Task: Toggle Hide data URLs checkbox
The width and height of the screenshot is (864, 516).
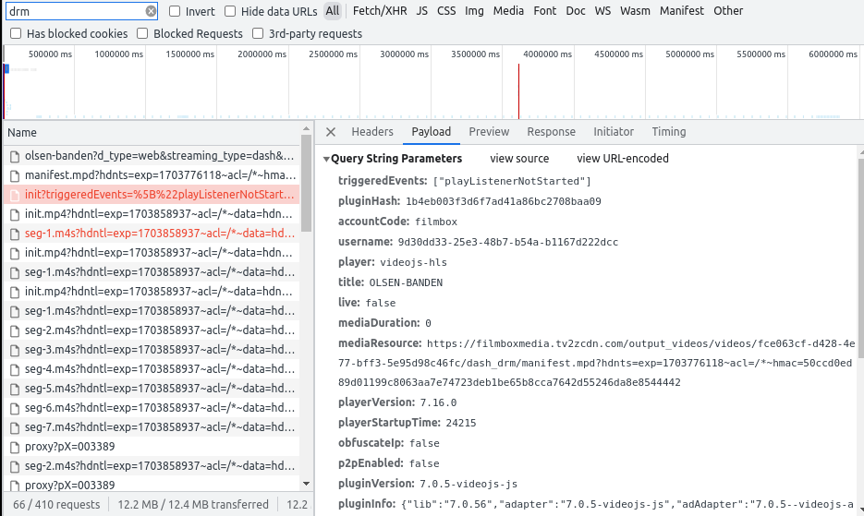Action: pos(231,11)
